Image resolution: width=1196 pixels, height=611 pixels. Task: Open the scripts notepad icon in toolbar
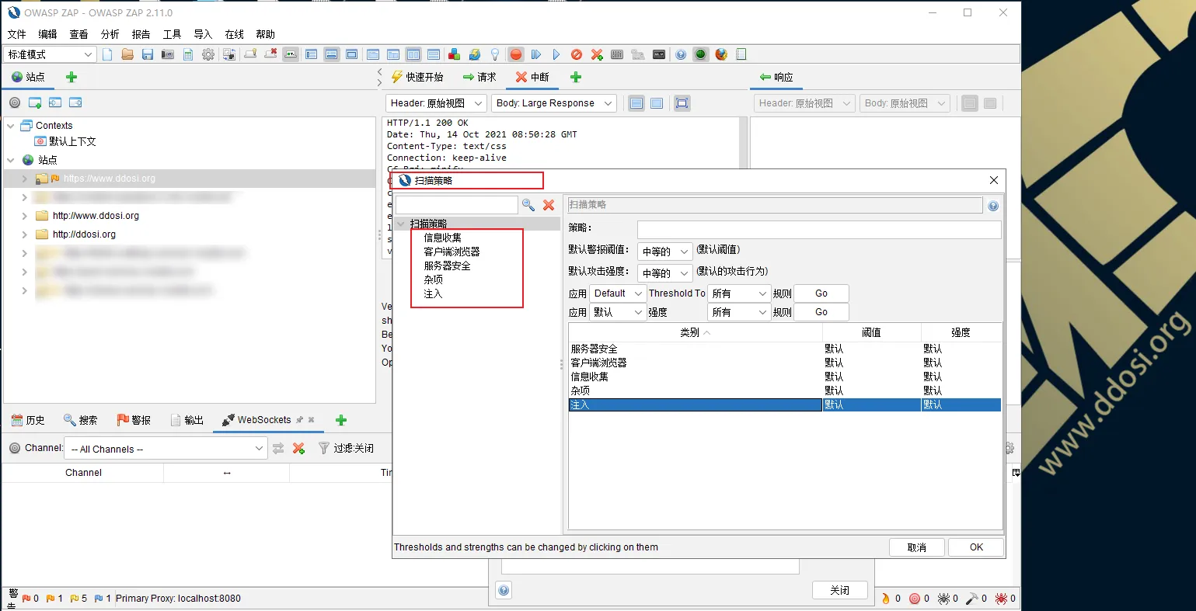pos(741,54)
